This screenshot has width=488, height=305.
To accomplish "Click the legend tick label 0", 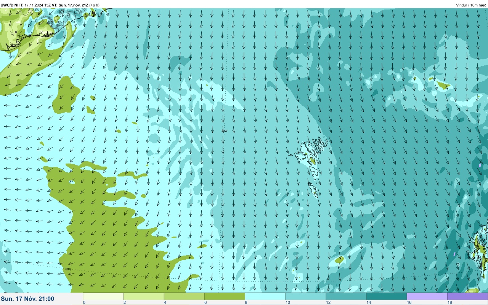I will coord(84,302).
